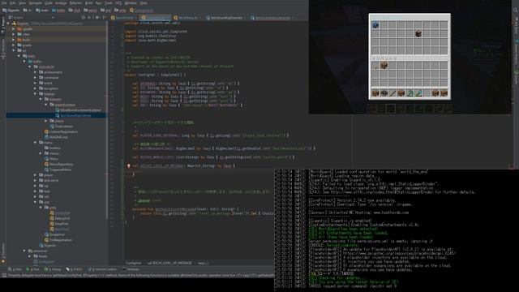Click the search everywhere magnifier icon
519x292 pixels.
(x=516, y=11)
